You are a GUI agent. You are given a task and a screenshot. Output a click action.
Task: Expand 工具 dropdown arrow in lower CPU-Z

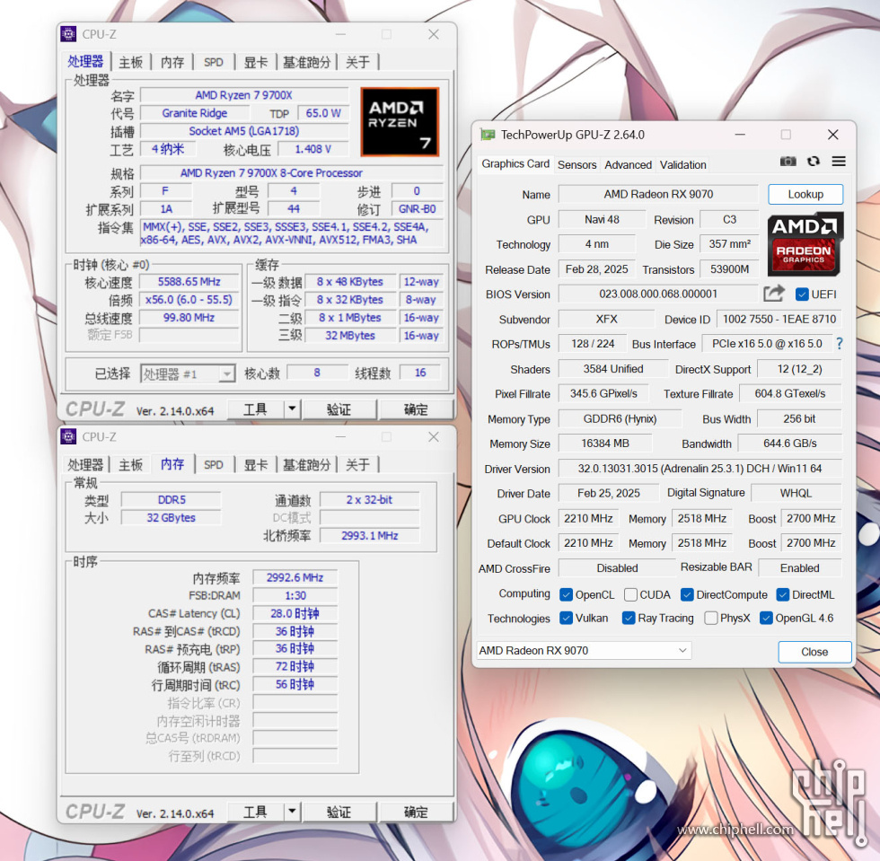point(292,812)
